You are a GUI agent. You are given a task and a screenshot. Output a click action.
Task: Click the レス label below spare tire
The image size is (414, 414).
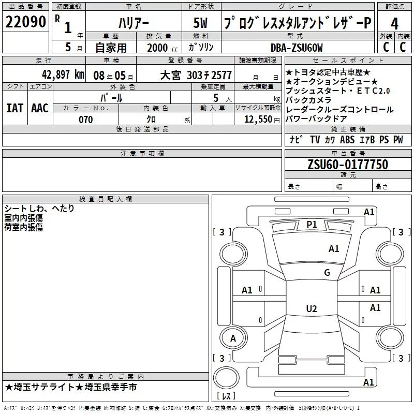point(227,396)
